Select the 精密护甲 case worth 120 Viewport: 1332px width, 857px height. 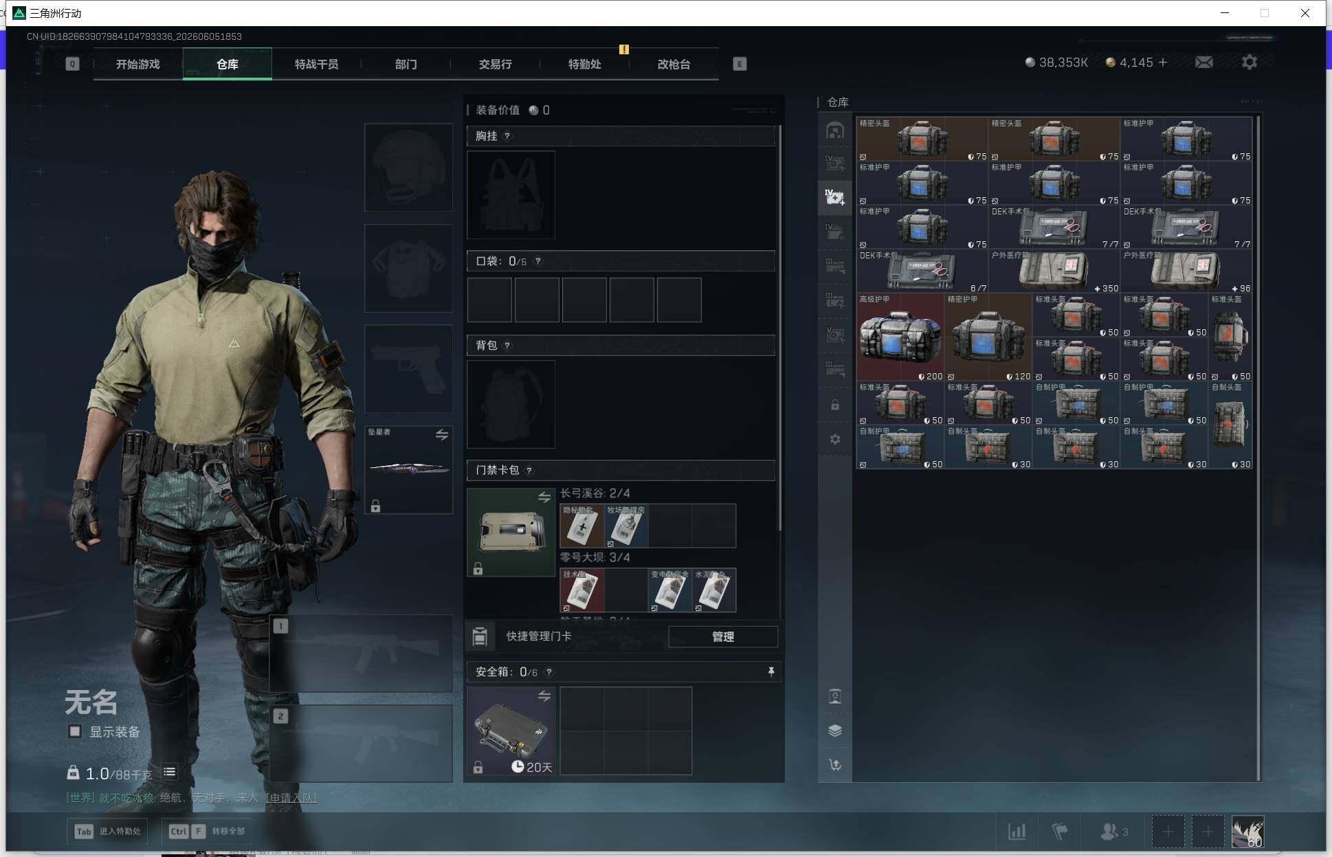point(988,337)
